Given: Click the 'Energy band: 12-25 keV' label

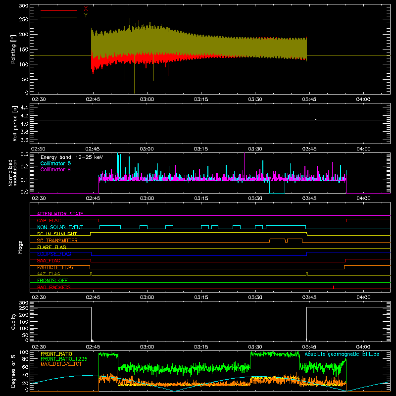Looking at the screenshot, I should [x=72, y=157].
